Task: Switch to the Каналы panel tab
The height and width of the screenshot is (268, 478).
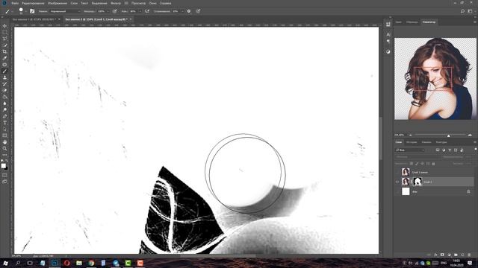Action: point(426,142)
